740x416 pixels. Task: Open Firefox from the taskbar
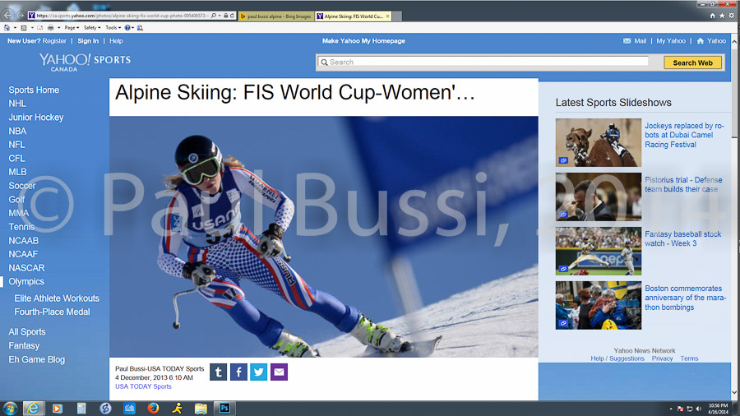[x=153, y=408]
